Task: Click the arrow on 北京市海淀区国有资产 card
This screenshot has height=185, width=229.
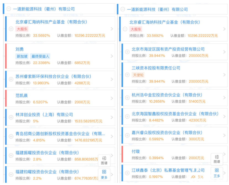Action: click(x=225, y=52)
